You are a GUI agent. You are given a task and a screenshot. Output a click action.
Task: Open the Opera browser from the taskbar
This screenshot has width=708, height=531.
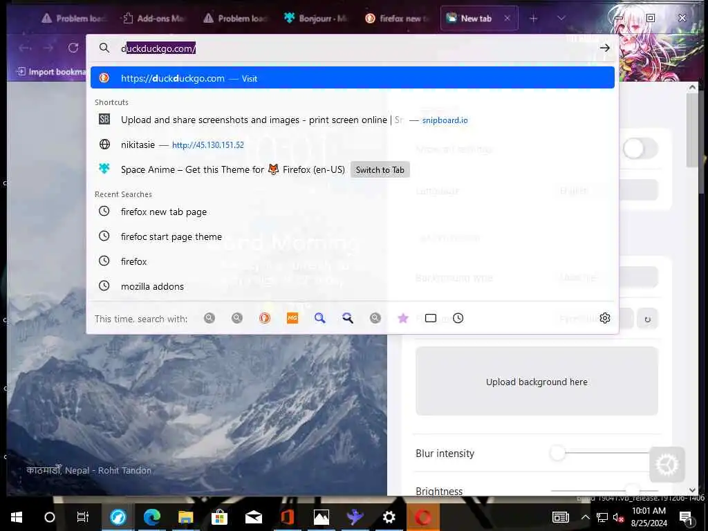coord(422,517)
